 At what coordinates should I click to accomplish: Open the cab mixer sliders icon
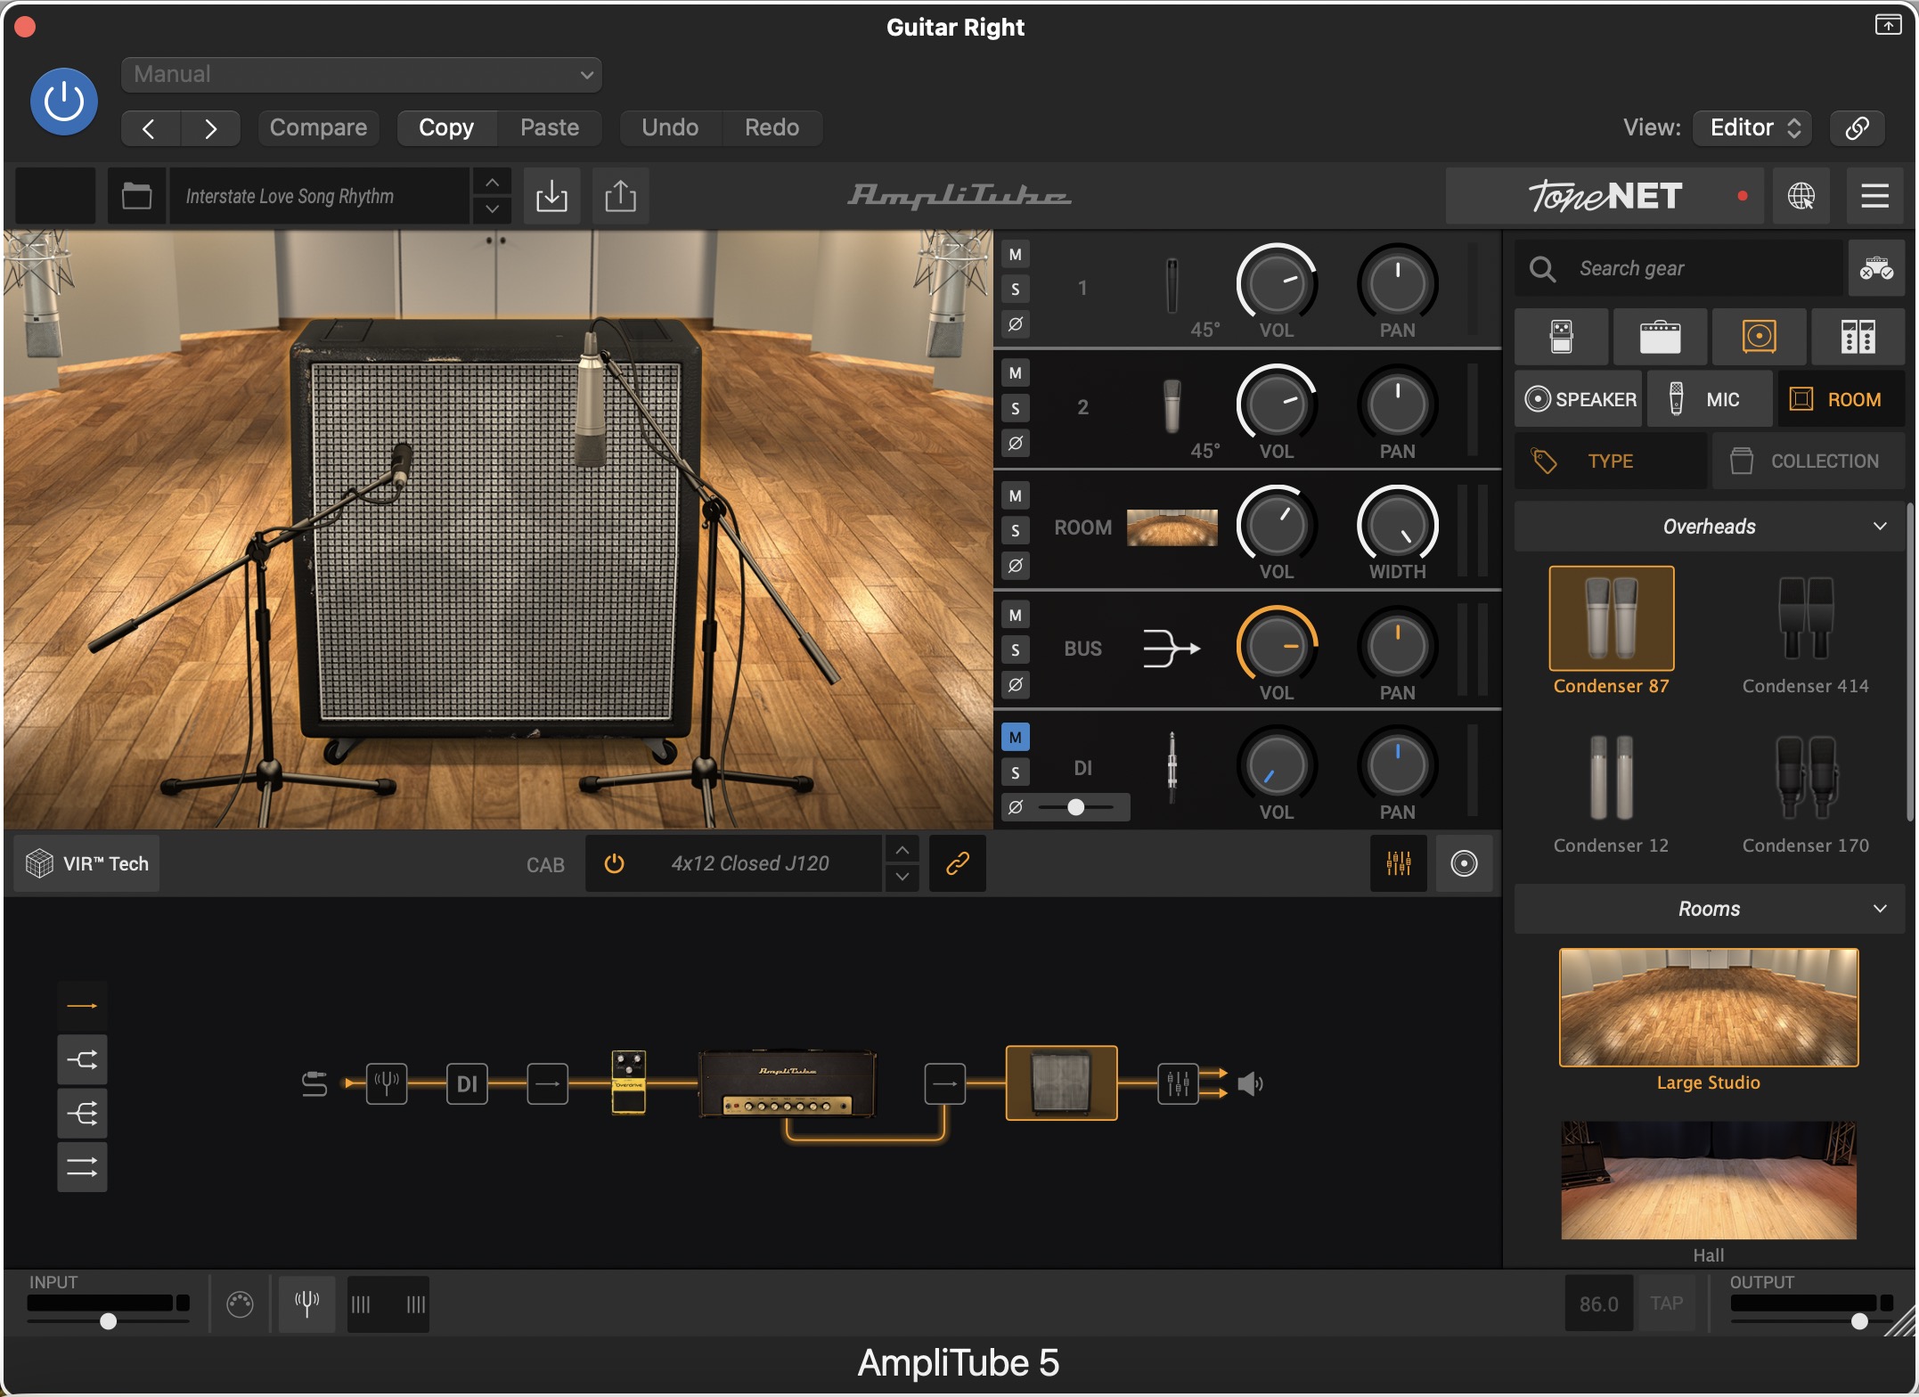tap(1398, 863)
